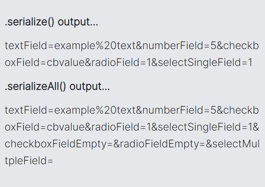This screenshot has height=187, width=265.
Task: Click "selectSingleField=1&" in the .serializeAll() output
Action: tap(208, 127)
